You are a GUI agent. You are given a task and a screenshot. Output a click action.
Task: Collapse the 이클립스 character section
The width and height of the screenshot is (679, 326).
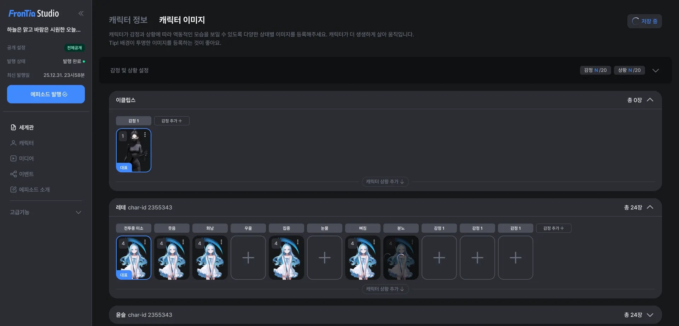tap(650, 100)
